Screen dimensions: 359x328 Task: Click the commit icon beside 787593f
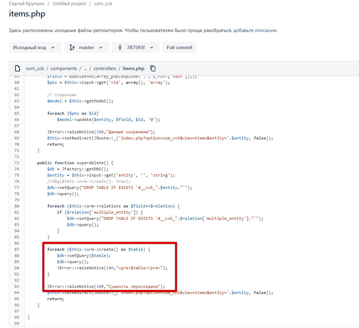coord(120,47)
